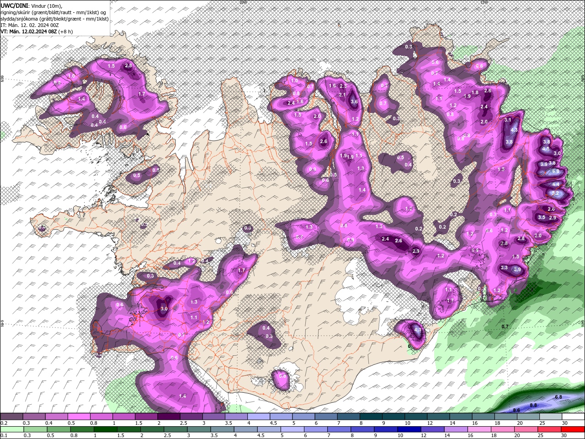Viewport: 585px width, 439px height.
Task: Click the '15W' longitude label
Action: [x=484, y=2]
